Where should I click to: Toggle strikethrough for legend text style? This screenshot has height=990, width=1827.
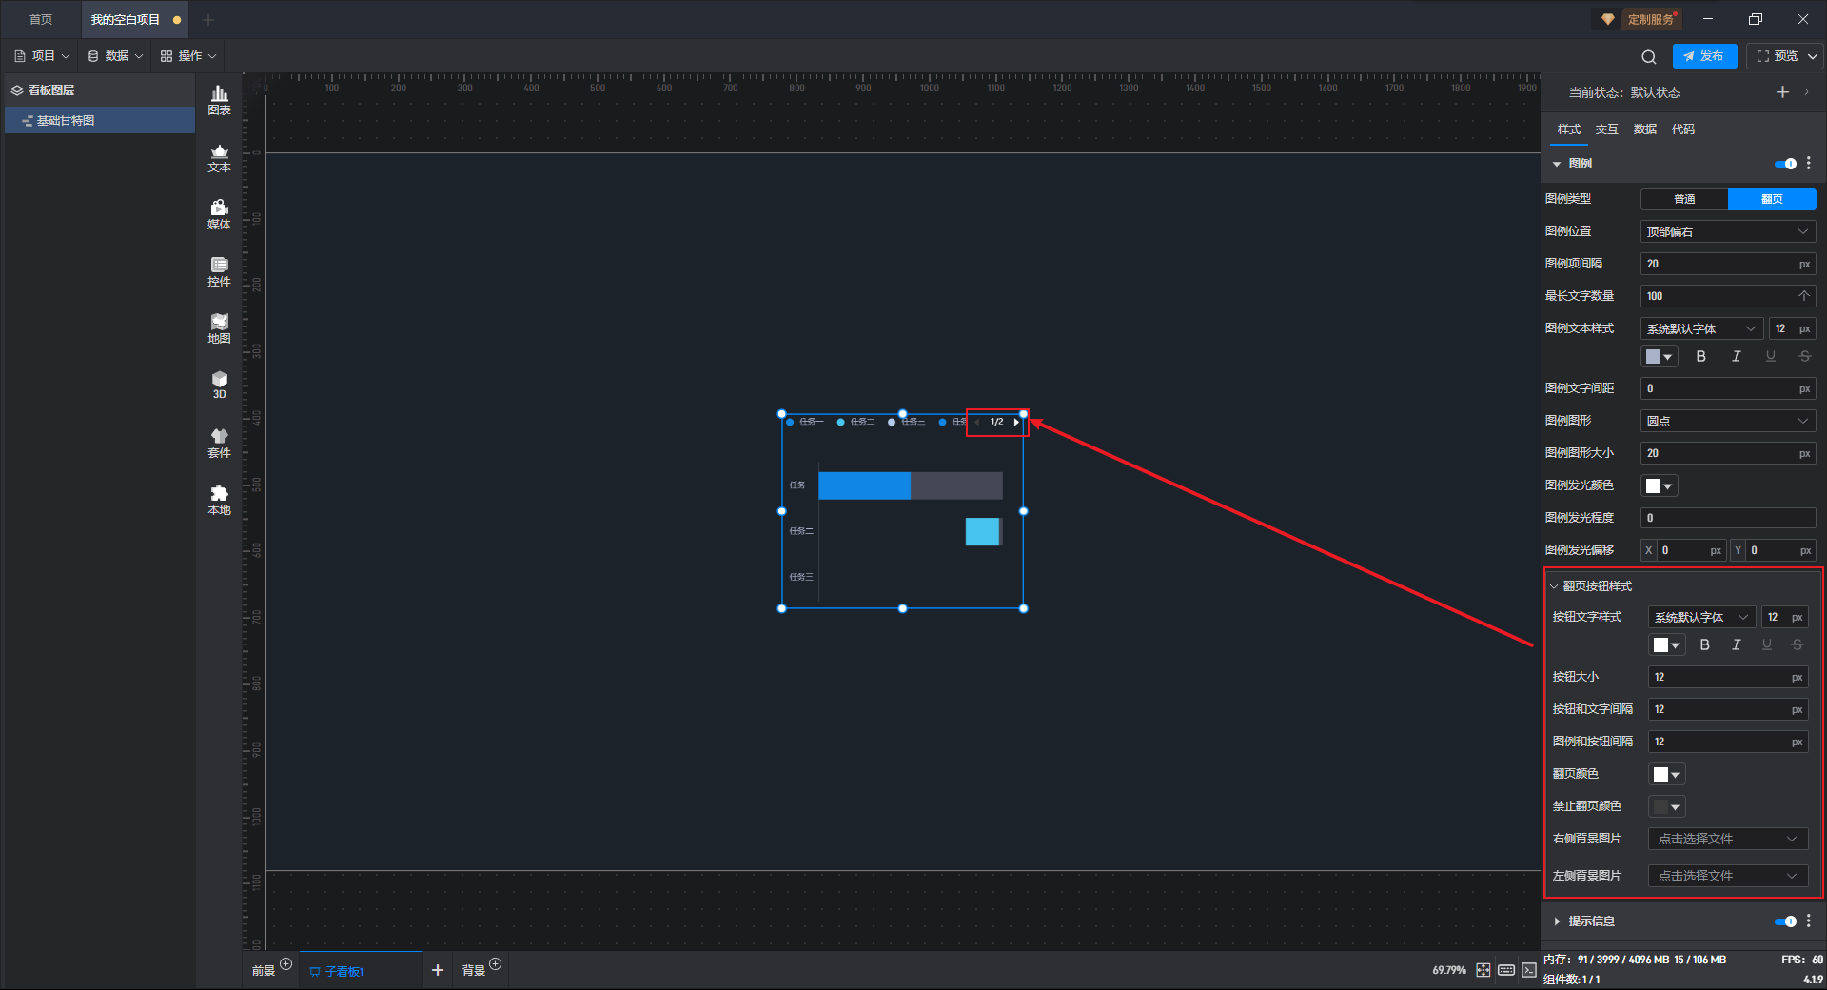coord(1804,356)
